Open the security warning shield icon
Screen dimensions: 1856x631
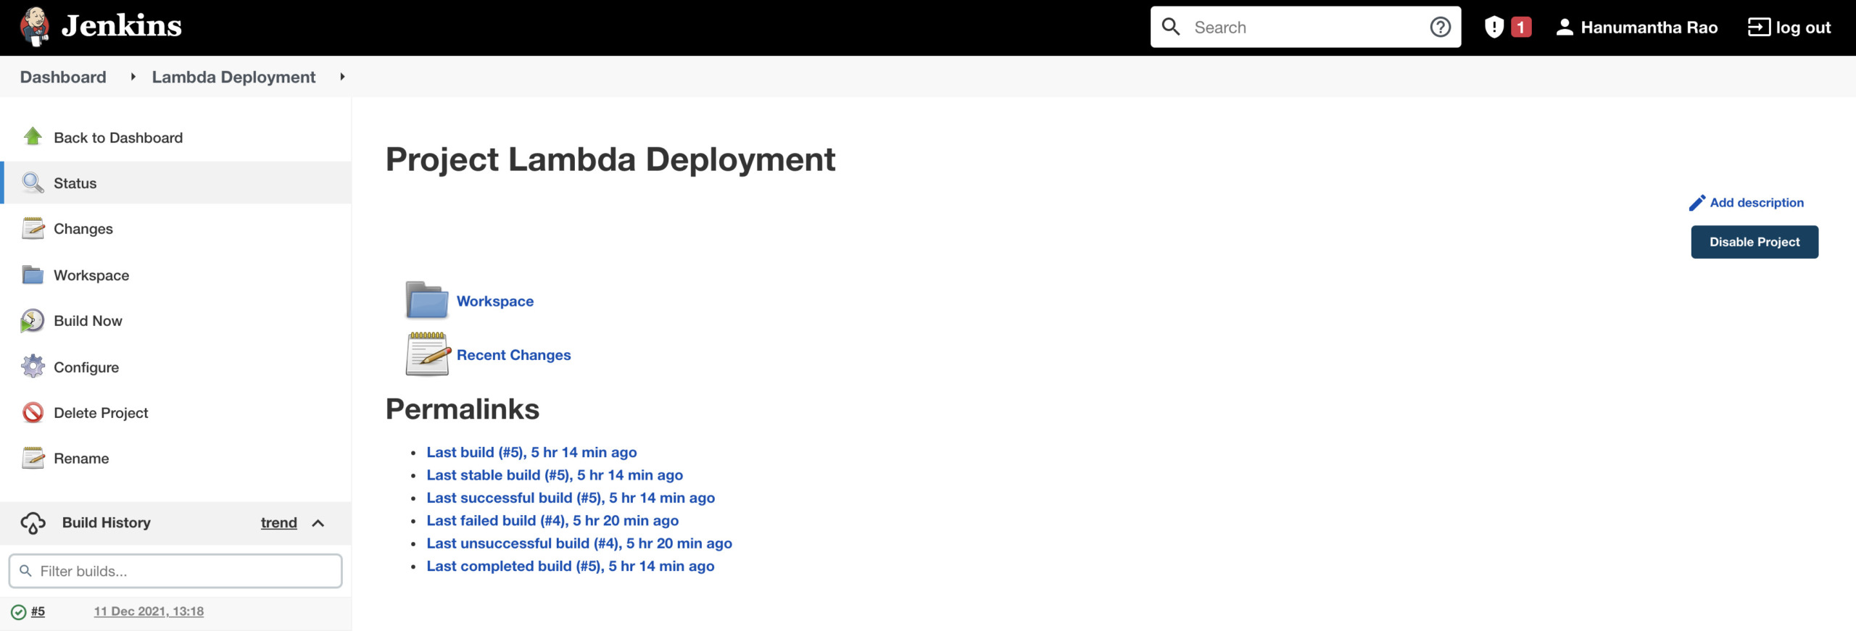pyautogui.click(x=1493, y=28)
